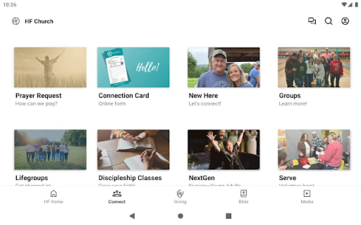Tap the Android recents square
Image resolution: width=361 pixels, height=225 pixels.
(228, 216)
